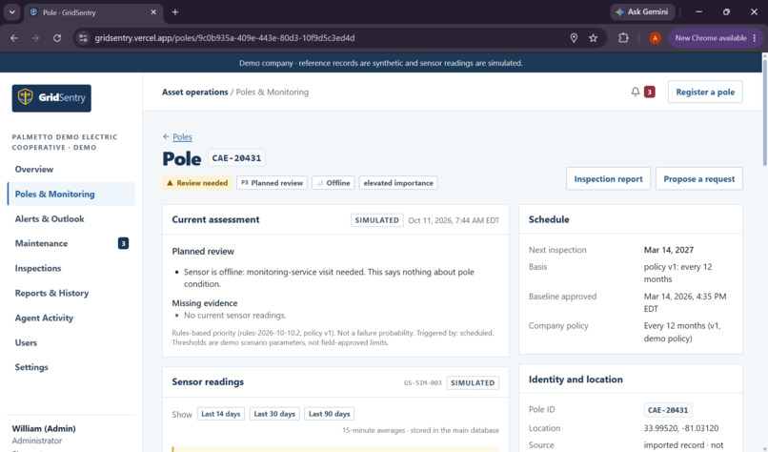Click the Missing evidence heading
This screenshot has width=768, height=452.
pyautogui.click(x=204, y=303)
